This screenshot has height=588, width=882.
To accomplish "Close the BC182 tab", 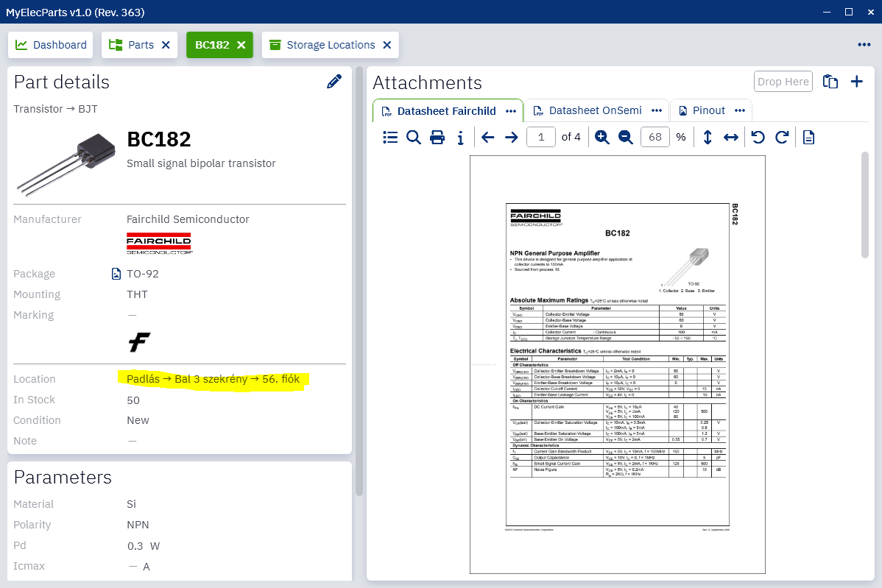I will coord(241,45).
